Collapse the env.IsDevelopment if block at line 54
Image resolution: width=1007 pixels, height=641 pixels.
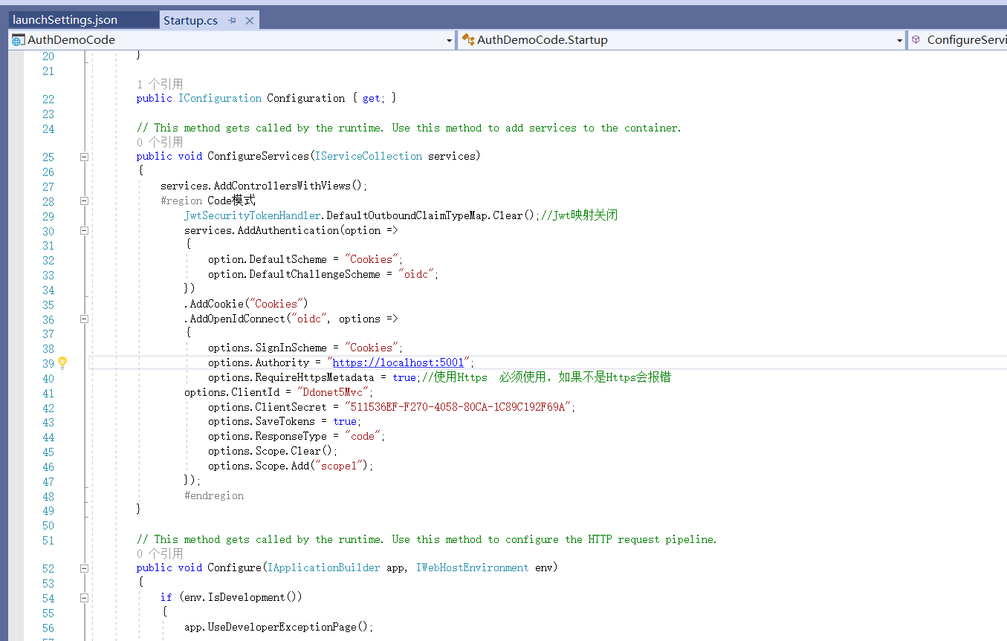point(84,597)
